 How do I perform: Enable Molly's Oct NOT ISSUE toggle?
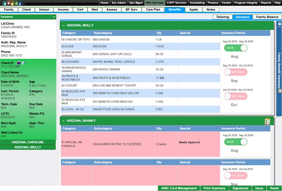tap(235, 96)
